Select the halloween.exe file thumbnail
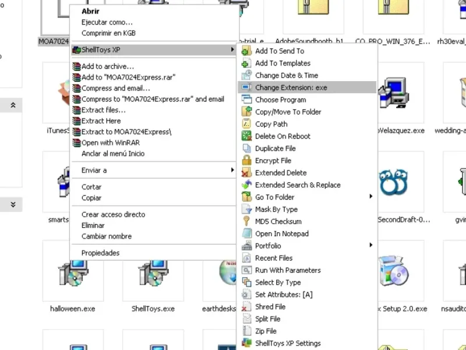 point(73,273)
